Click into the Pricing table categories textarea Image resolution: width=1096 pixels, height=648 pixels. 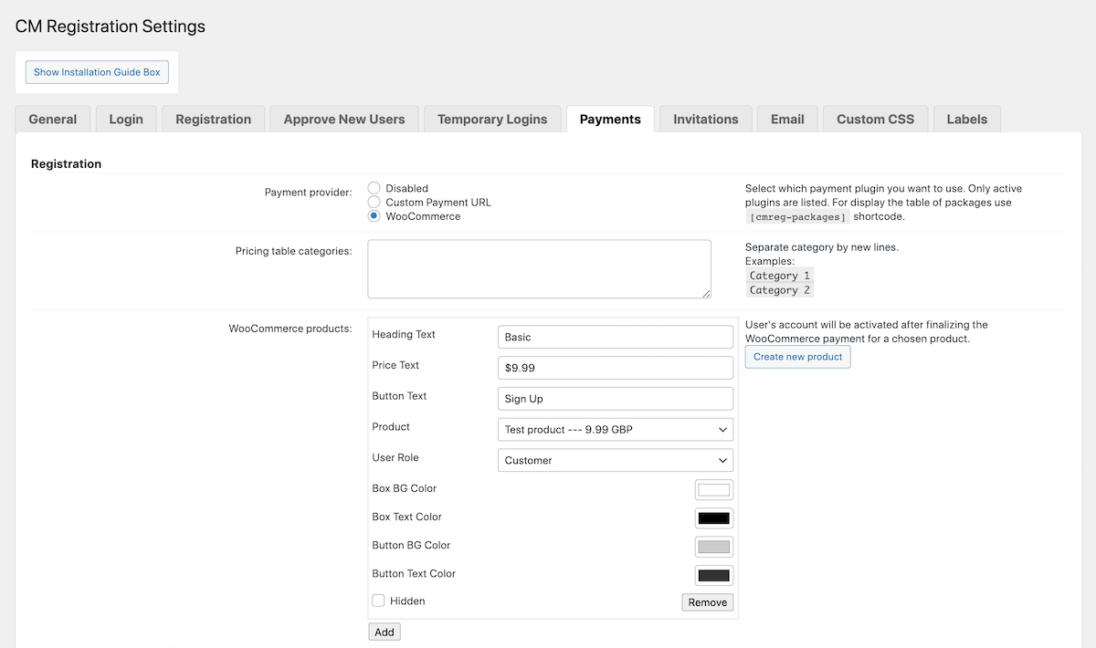click(x=539, y=269)
